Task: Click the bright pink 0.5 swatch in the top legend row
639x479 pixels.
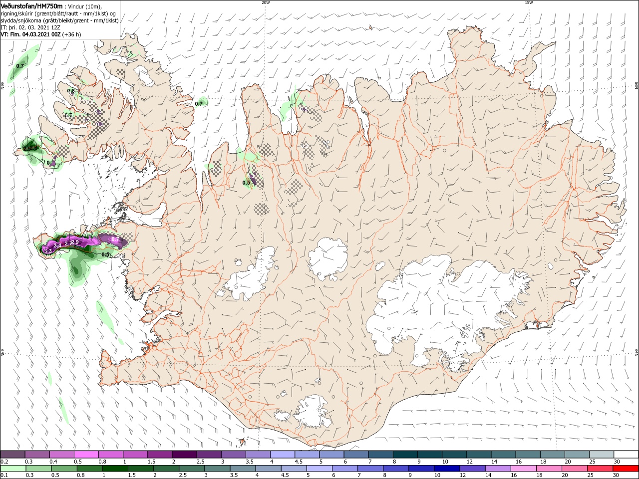Action: tap(86, 455)
